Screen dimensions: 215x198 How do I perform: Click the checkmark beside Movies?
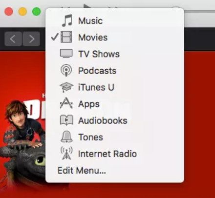pyautogui.click(x=54, y=37)
